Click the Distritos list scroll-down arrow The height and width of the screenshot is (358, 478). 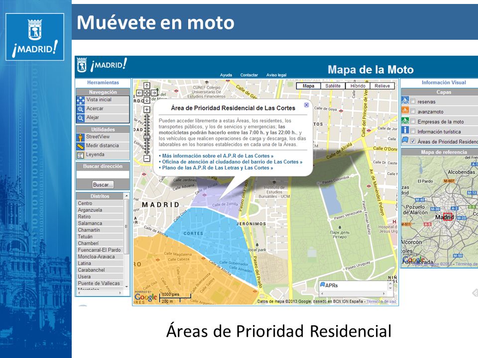point(126,286)
